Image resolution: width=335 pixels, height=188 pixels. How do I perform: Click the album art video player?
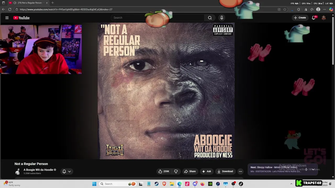(x=166, y=91)
